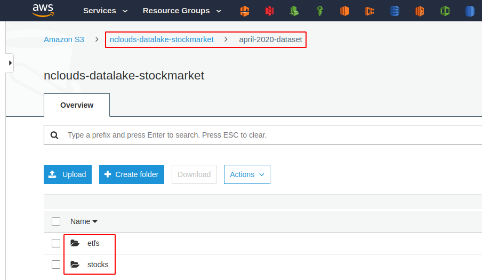Open the red S3 service shortcut icon

click(x=269, y=11)
